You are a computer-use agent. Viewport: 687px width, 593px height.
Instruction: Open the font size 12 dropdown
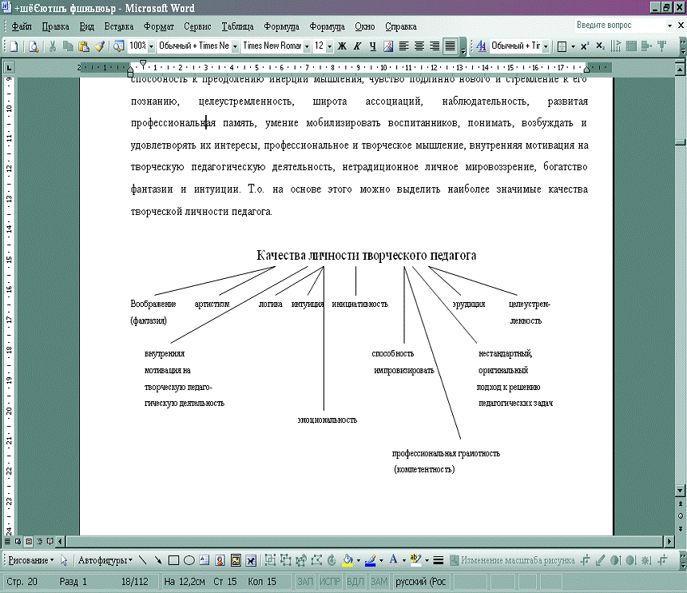click(x=329, y=46)
